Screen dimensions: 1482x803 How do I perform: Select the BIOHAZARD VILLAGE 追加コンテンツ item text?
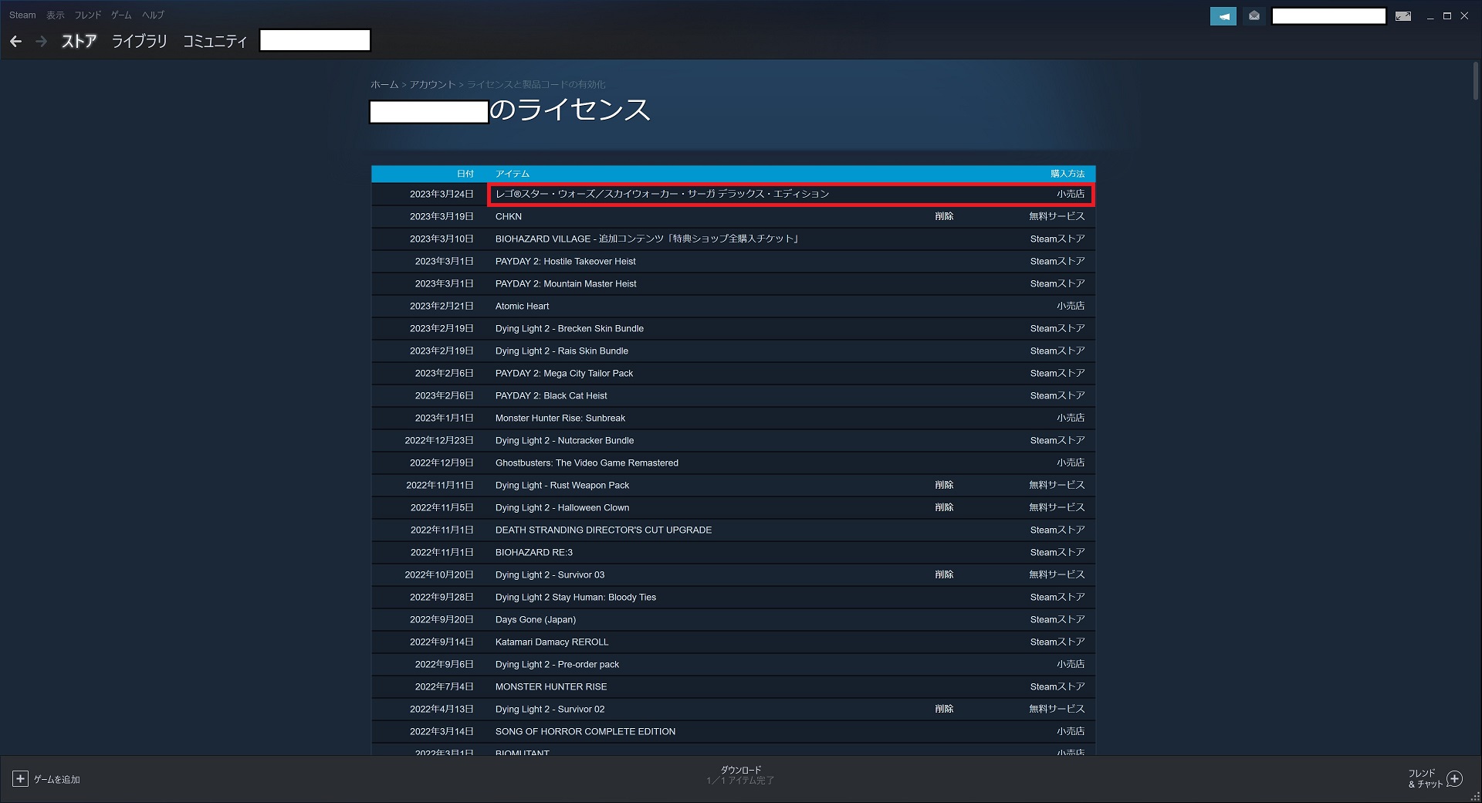(x=647, y=239)
